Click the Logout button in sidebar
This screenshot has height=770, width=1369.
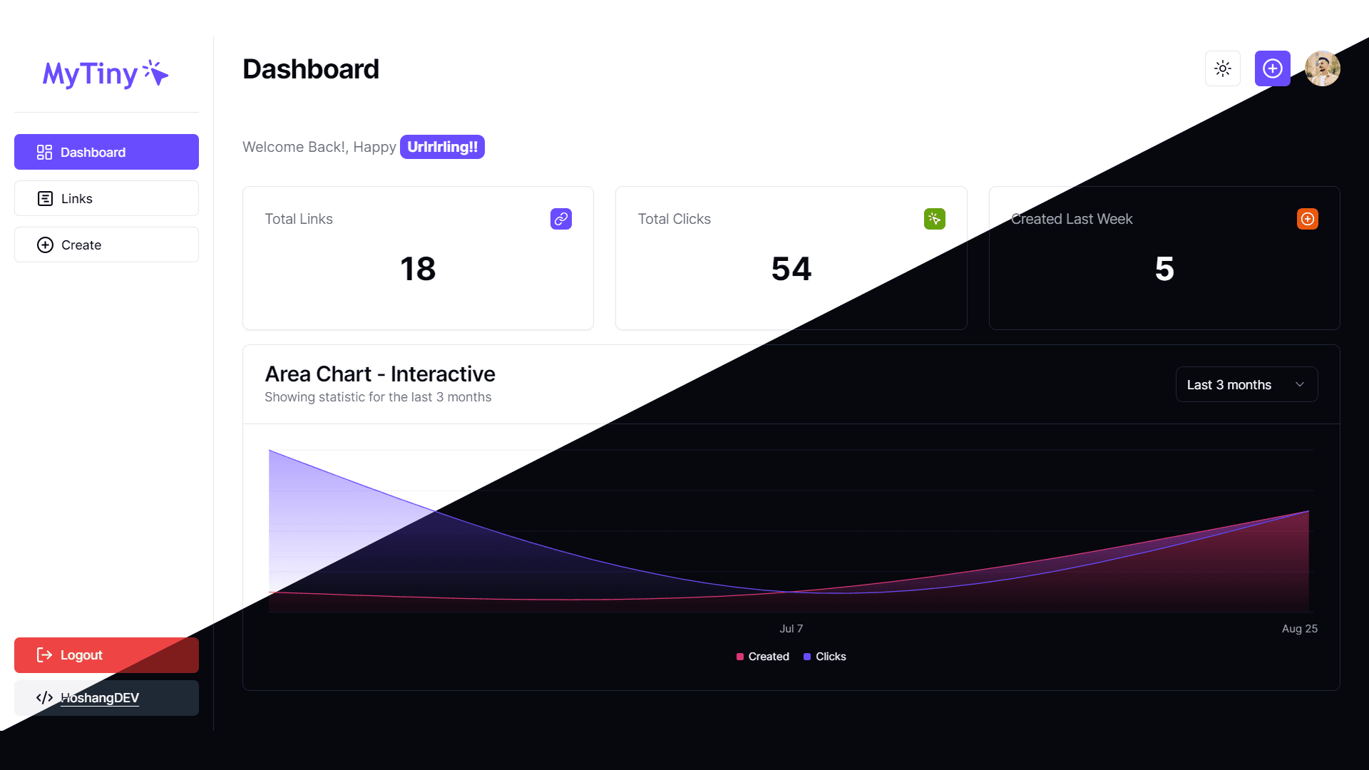pos(106,655)
